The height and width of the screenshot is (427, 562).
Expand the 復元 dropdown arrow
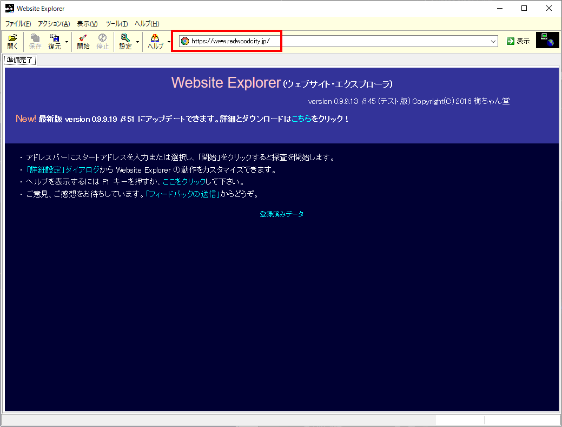67,42
